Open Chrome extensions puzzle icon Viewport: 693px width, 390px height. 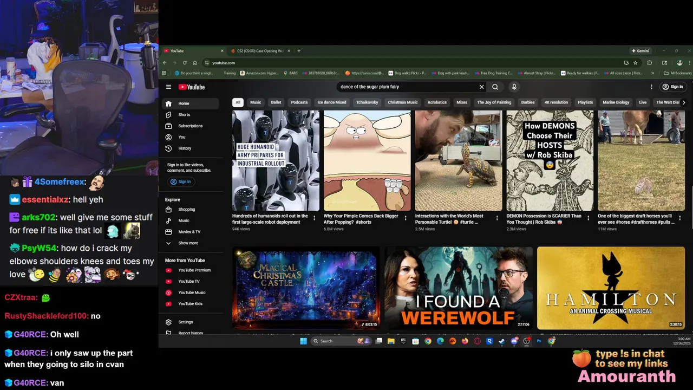(650, 63)
